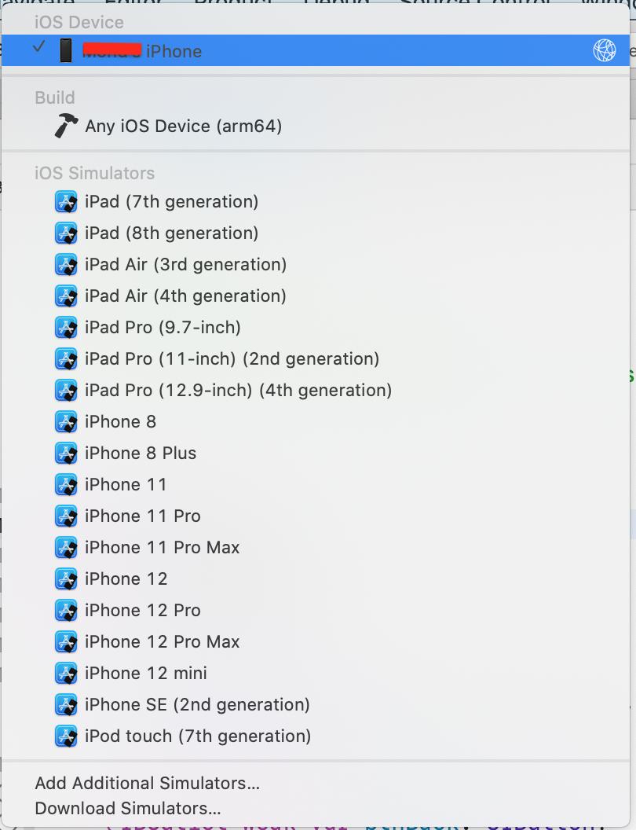
Task: Click the iPad Pro (12.9-inch) simulator icon
Action: coord(67,390)
